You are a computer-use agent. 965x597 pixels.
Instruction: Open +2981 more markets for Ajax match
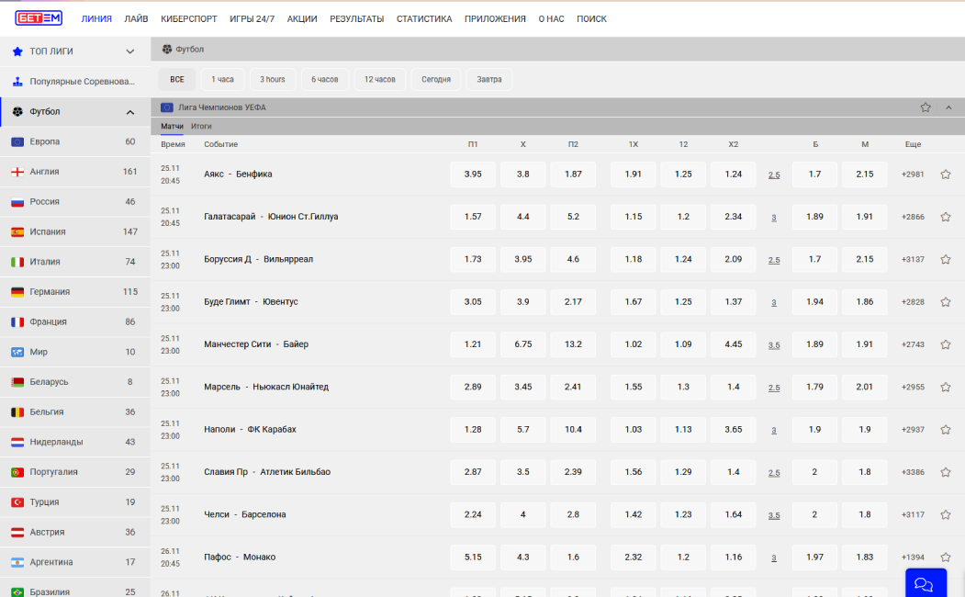pos(912,175)
